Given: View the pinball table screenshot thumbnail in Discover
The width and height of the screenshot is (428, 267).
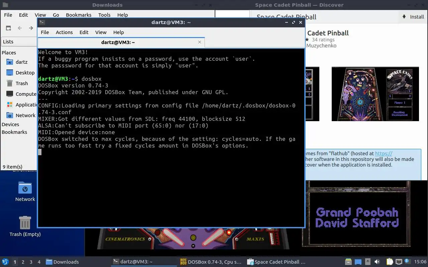Looking at the screenshot, I should pos(375,94).
